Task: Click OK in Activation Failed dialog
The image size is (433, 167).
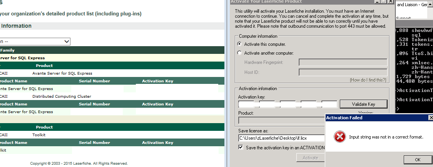Action: (418, 160)
